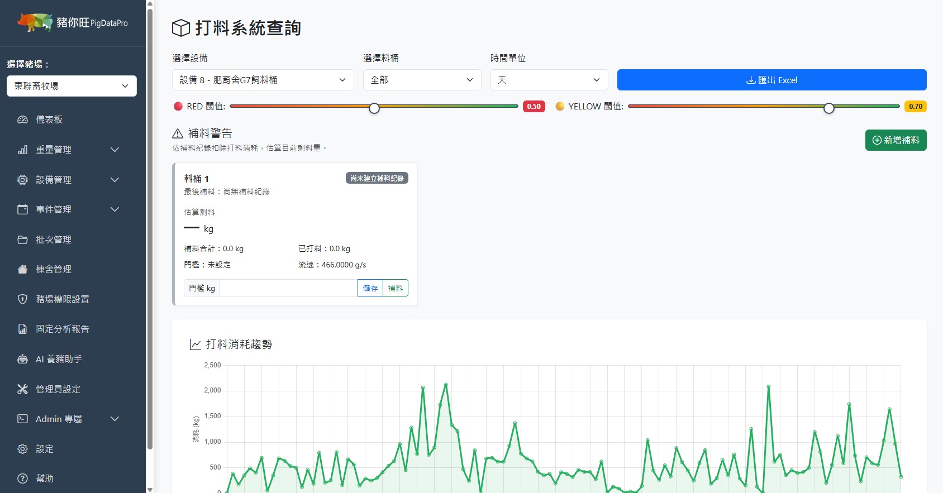Click the 事件管理 calendar icon
This screenshot has width=943, height=493.
point(22,209)
